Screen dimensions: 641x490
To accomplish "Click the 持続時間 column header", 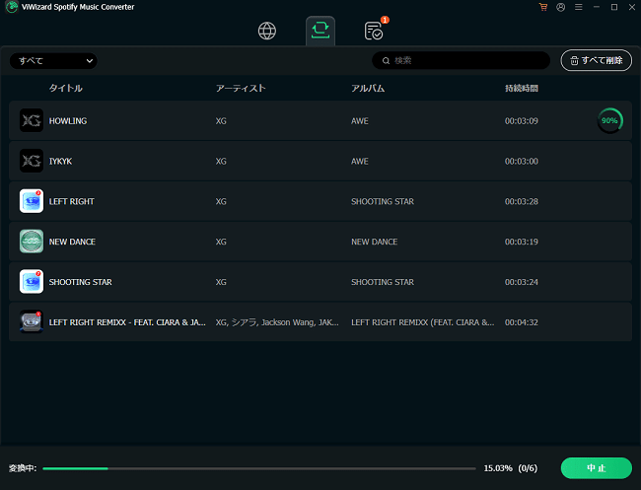I will coord(522,88).
